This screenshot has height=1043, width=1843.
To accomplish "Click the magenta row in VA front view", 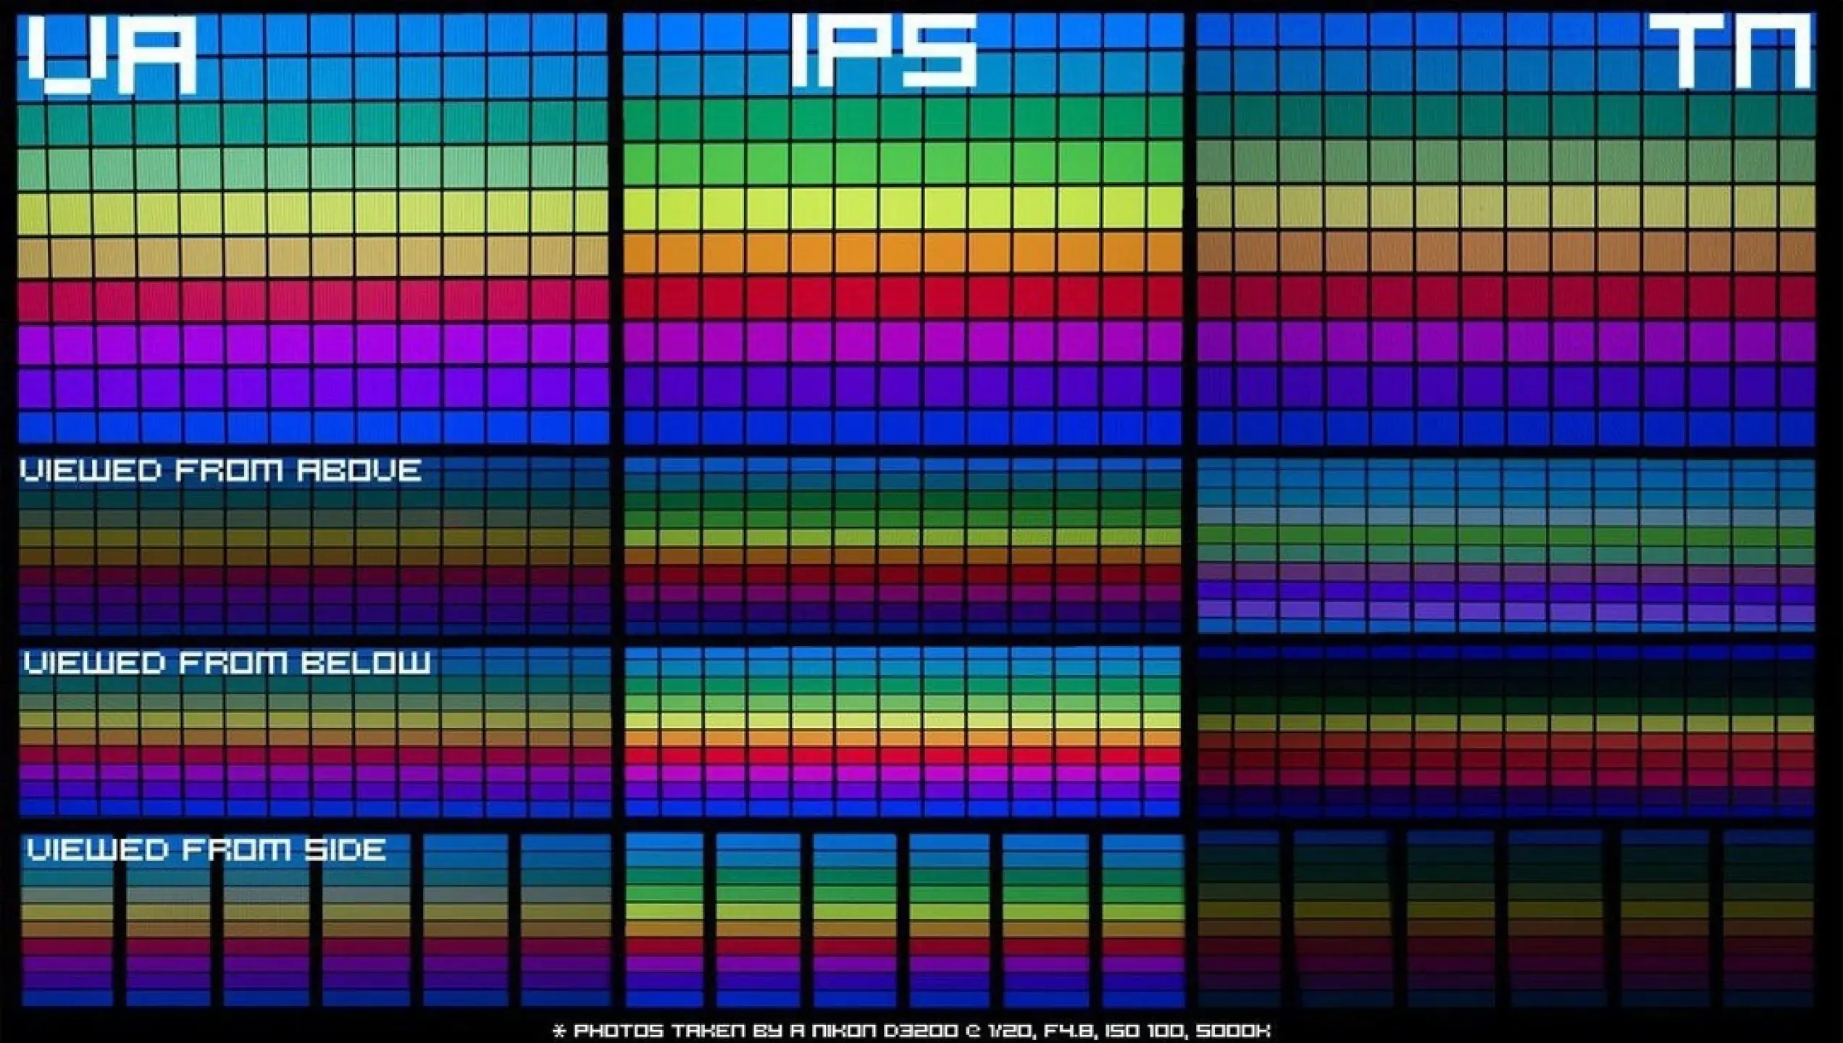I will click(312, 344).
